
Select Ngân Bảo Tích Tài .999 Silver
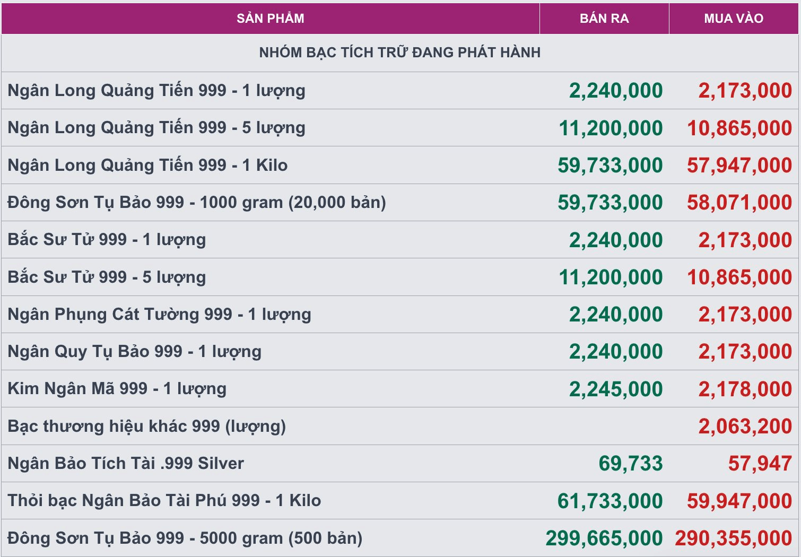click(126, 464)
